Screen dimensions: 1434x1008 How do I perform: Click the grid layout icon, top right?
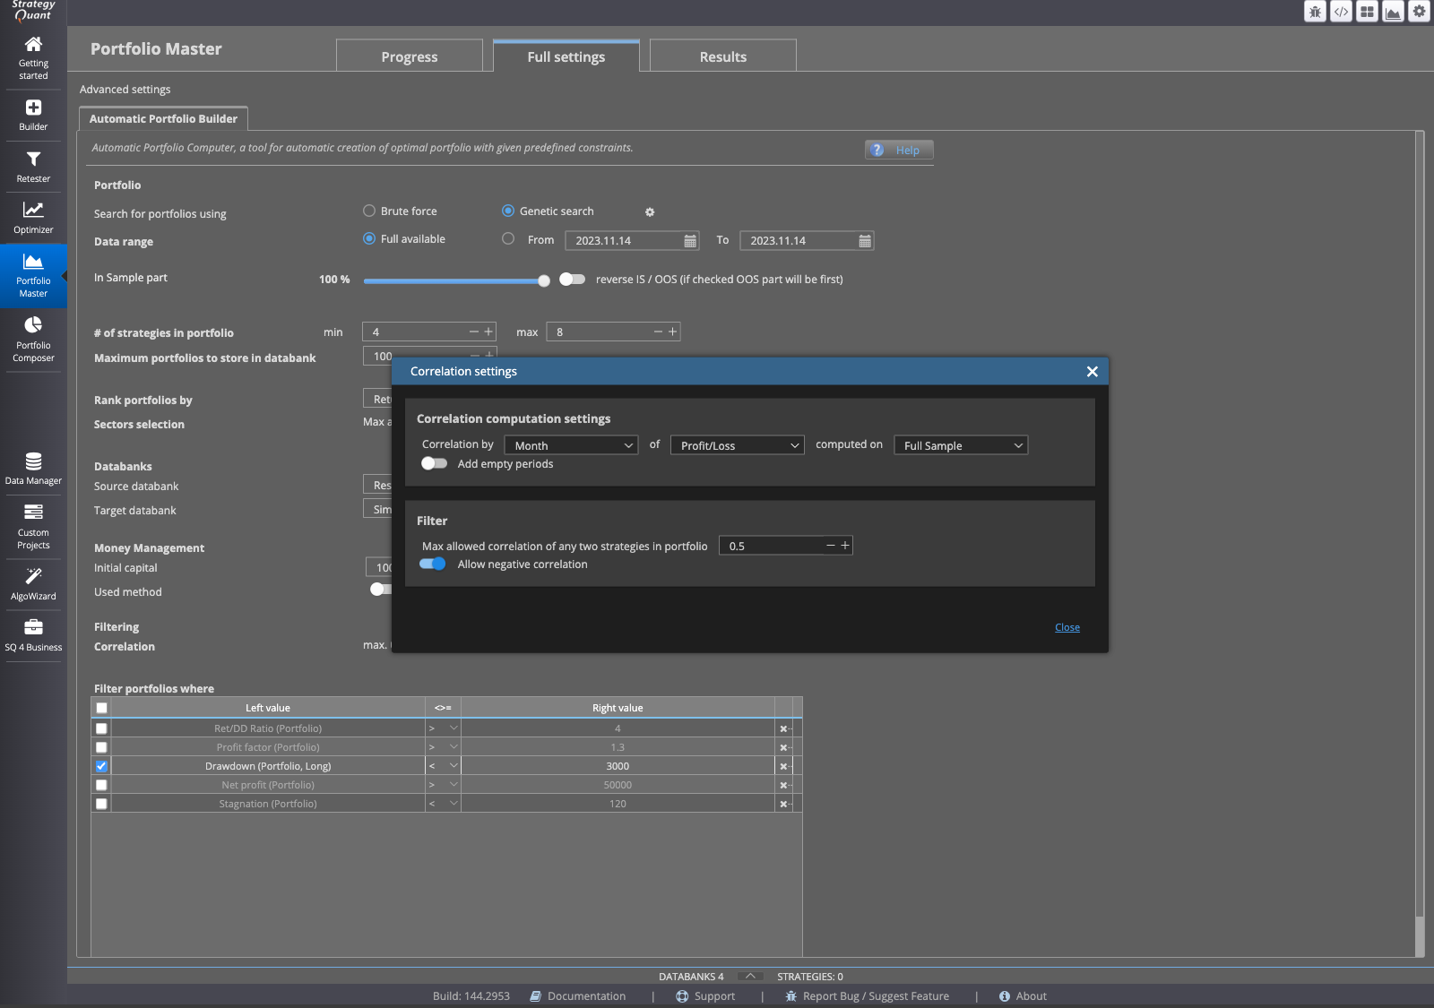(1367, 12)
